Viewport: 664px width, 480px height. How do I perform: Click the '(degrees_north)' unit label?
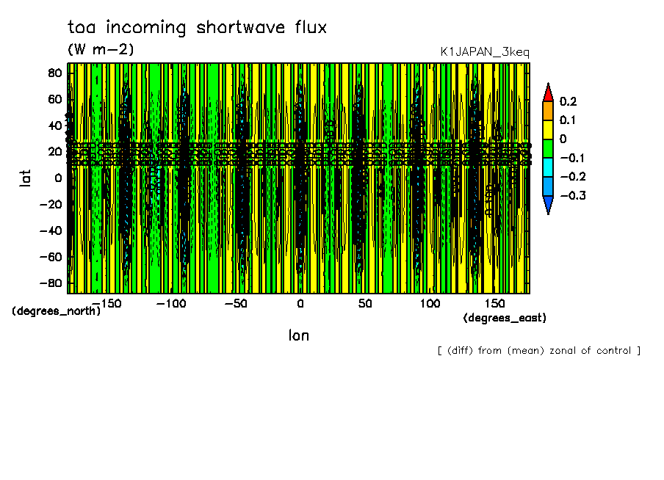[56, 310]
